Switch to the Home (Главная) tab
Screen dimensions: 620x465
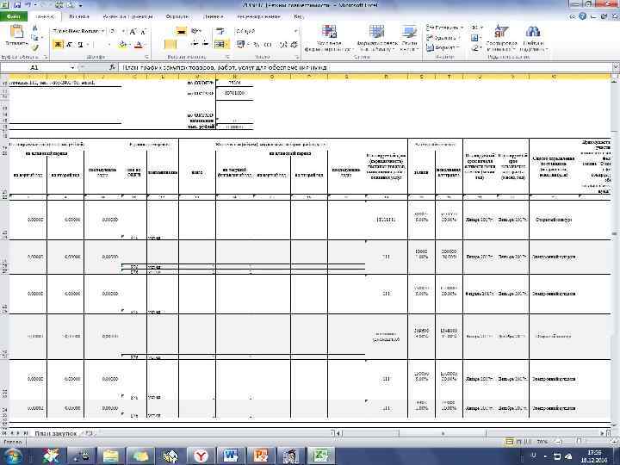point(44,16)
